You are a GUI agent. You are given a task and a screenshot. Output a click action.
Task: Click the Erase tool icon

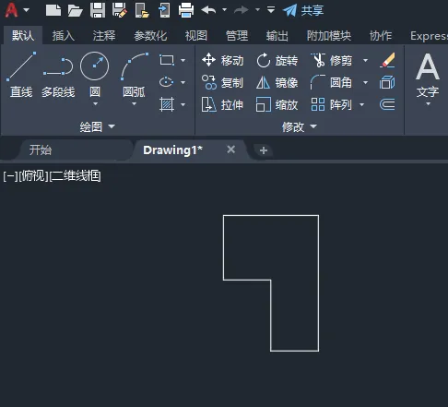(x=387, y=60)
